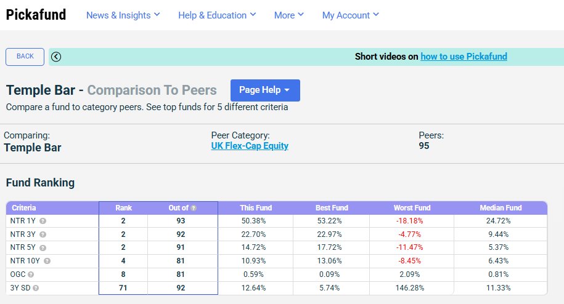Expand the News & Insights menu
Image resolution: width=564 pixels, height=304 pixels.
(123, 15)
